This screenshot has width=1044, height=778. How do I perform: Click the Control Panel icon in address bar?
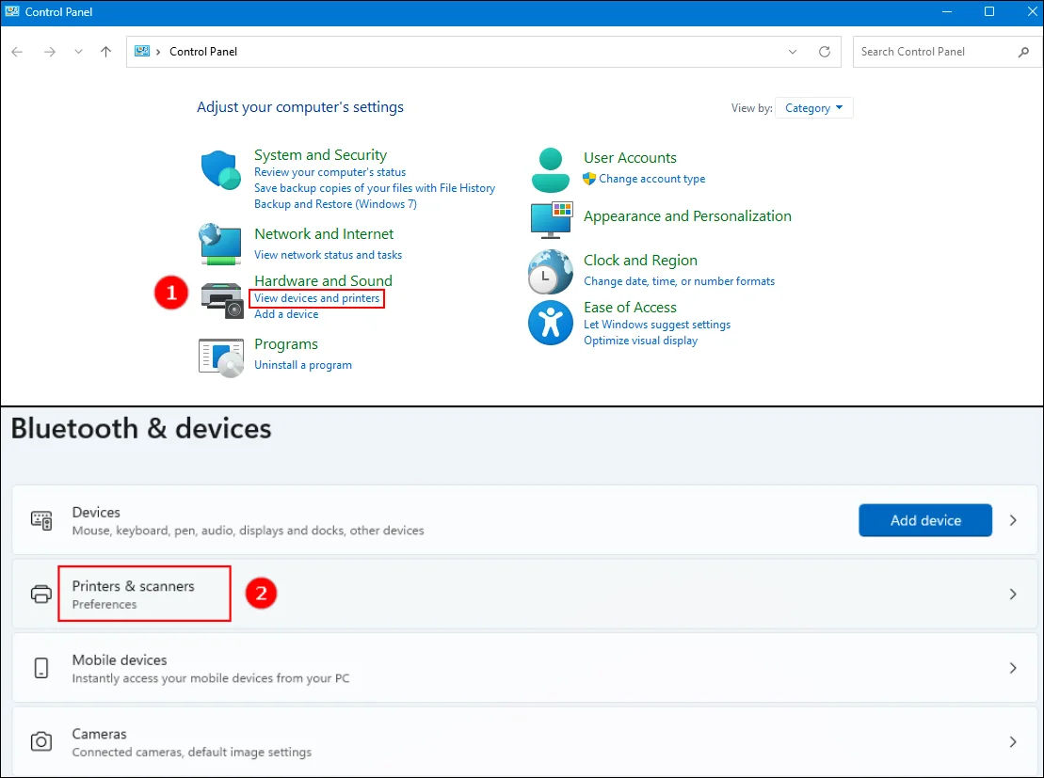point(142,51)
